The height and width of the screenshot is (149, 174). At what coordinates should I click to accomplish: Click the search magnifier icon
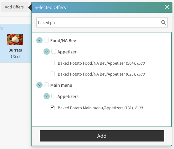click(x=163, y=22)
